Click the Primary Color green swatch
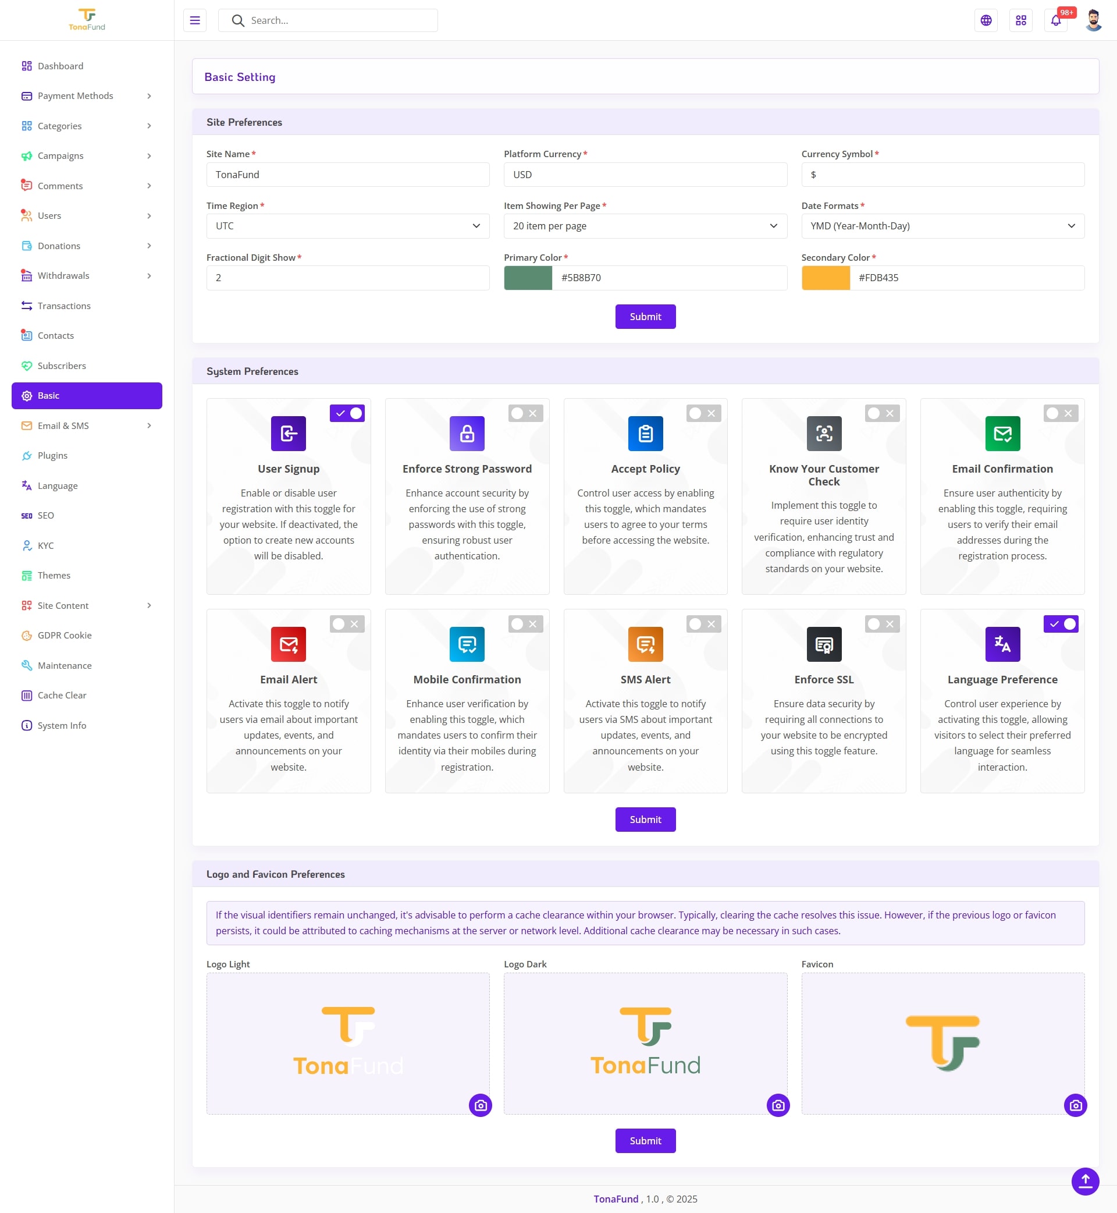This screenshot has width=1117, height=1213. [x=528, y=278]
